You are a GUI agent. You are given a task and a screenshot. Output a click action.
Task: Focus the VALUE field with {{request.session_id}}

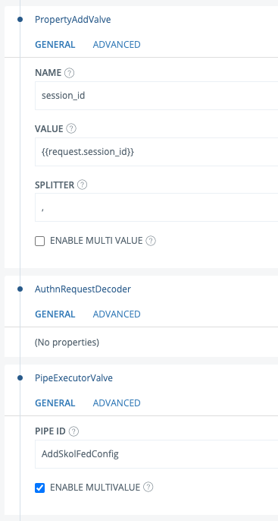pyautogui.click(x=156, y=152)
